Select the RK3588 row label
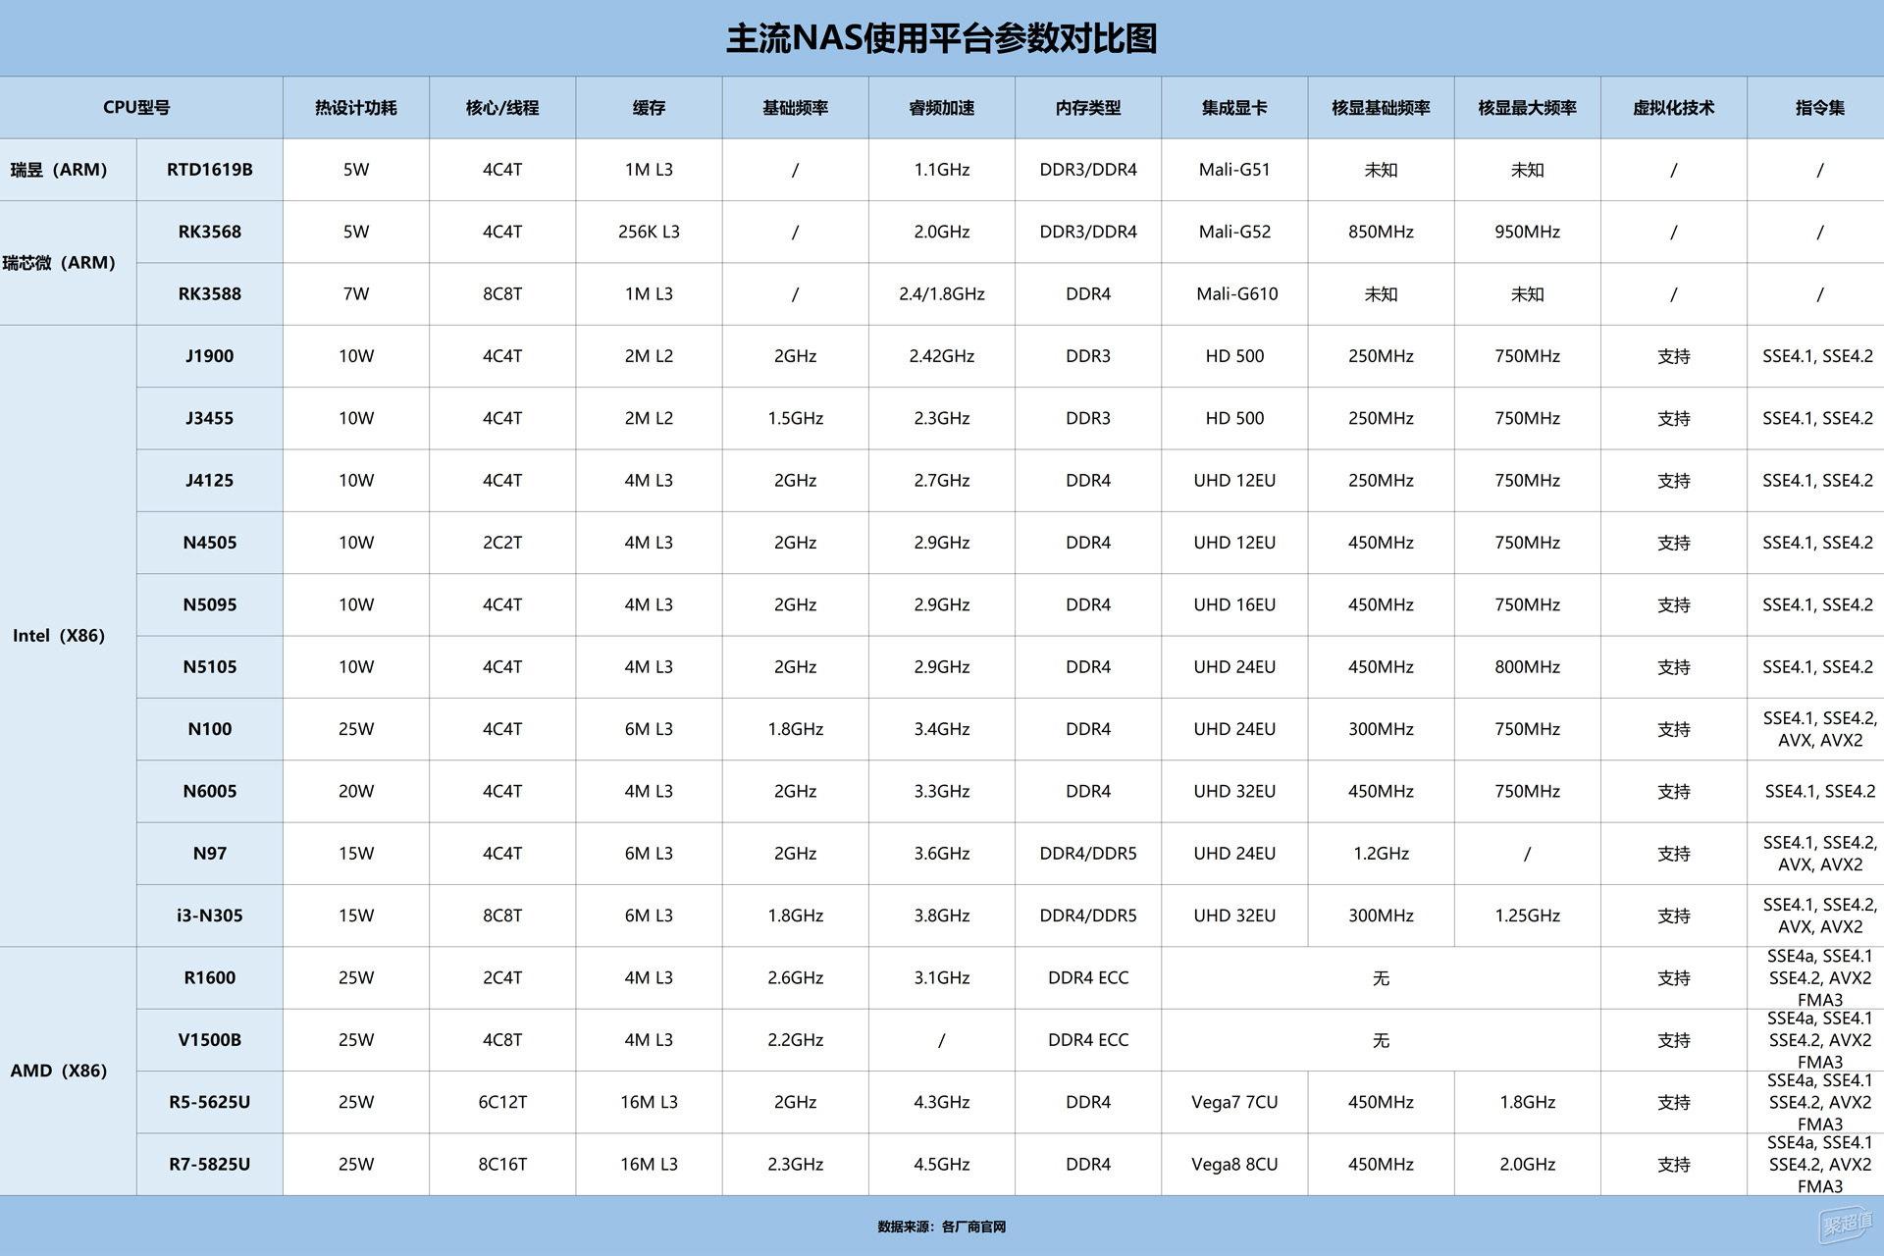1884x1256 pixels. pos(210,293)
